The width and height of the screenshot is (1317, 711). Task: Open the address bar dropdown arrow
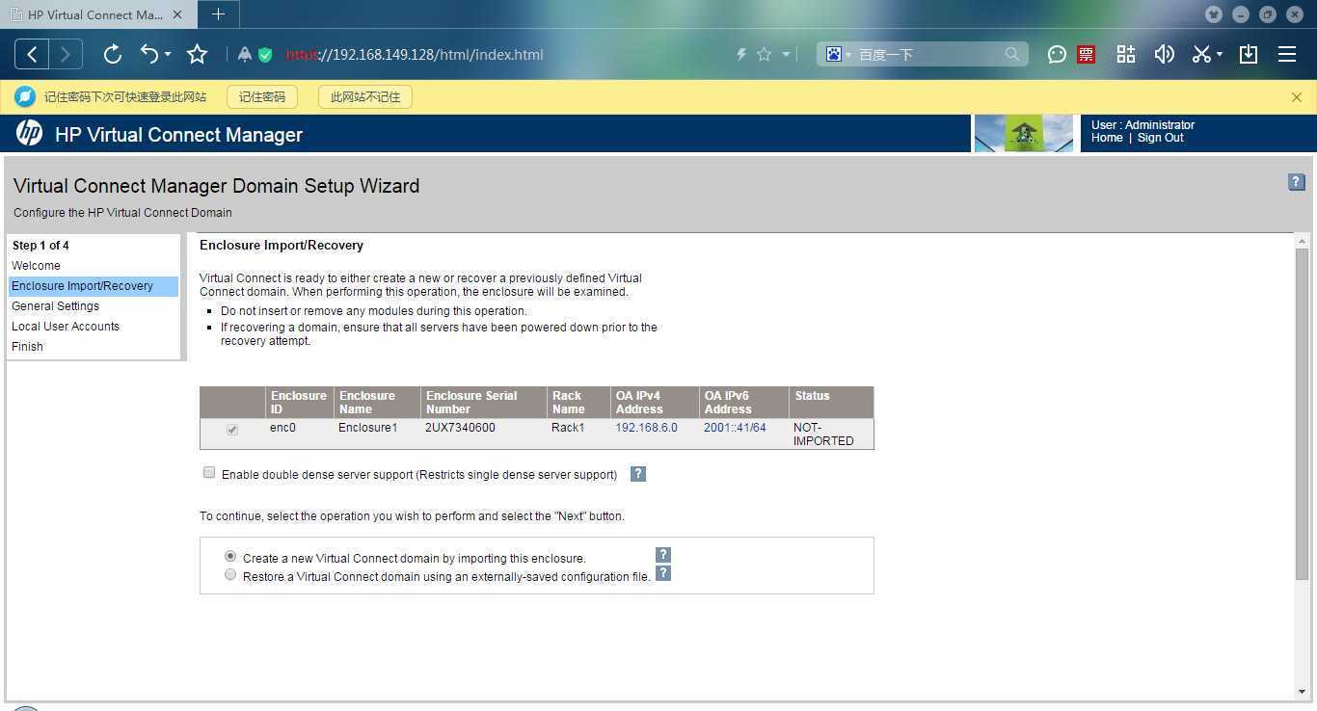pyautogui.click(x=786, y=55)
